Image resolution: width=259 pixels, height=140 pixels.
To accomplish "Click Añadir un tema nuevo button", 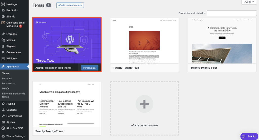I will [x=70, y=5].
